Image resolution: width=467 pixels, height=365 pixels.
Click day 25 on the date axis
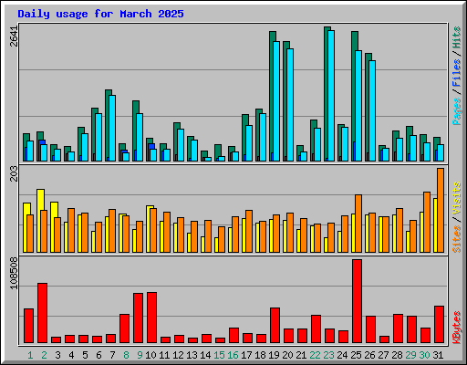click(x=356, y=355)
